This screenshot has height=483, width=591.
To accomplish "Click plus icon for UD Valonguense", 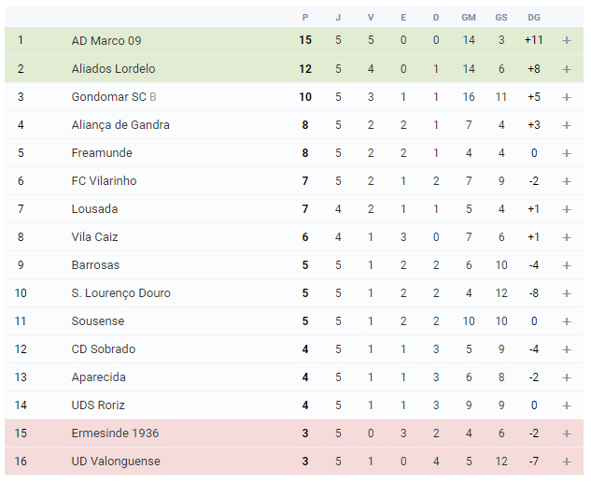I will (567, 462).
